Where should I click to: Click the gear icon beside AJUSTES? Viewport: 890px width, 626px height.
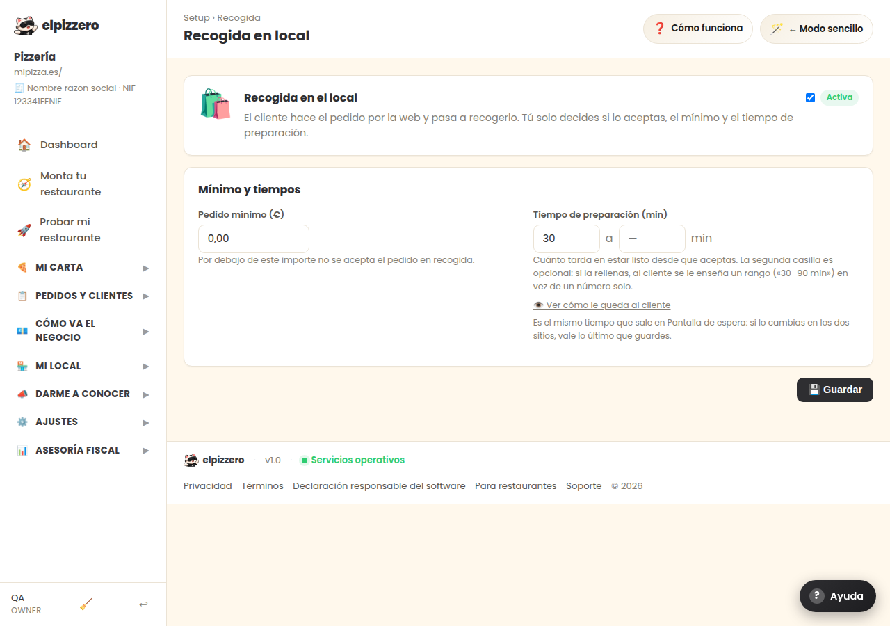[x=22, y=422]
